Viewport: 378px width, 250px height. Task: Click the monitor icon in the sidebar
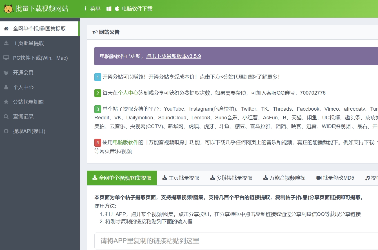click(x=6, y=58)
